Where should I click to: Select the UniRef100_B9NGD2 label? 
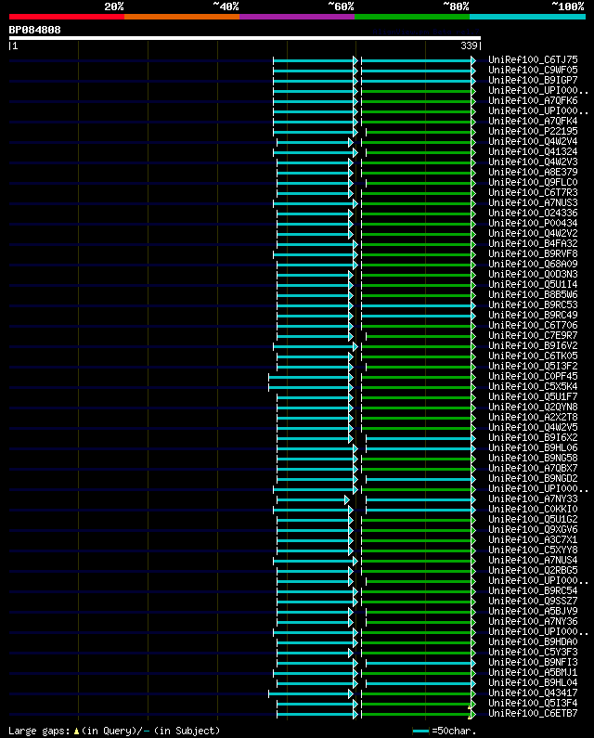coord(533,479)
